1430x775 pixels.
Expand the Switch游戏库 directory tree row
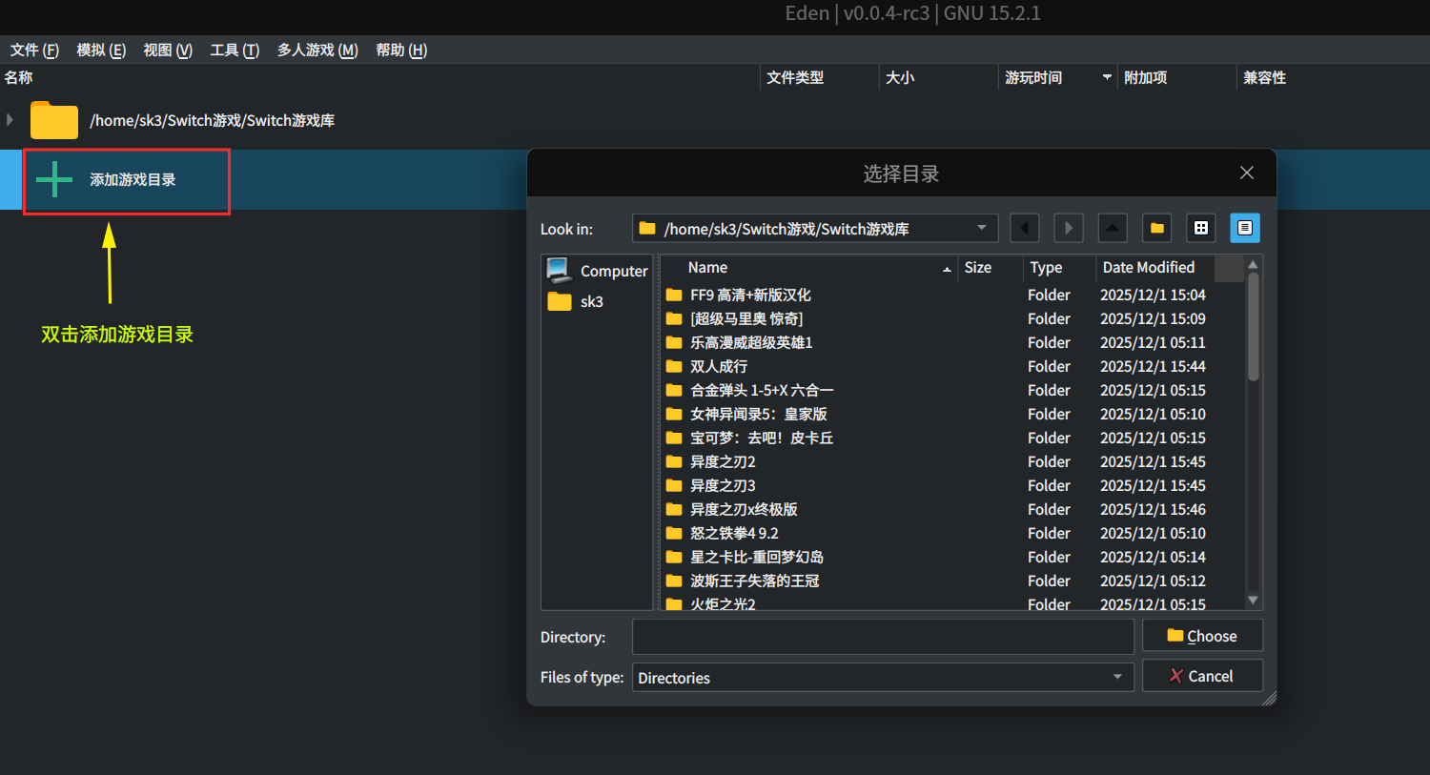click(x=10, y=120)
